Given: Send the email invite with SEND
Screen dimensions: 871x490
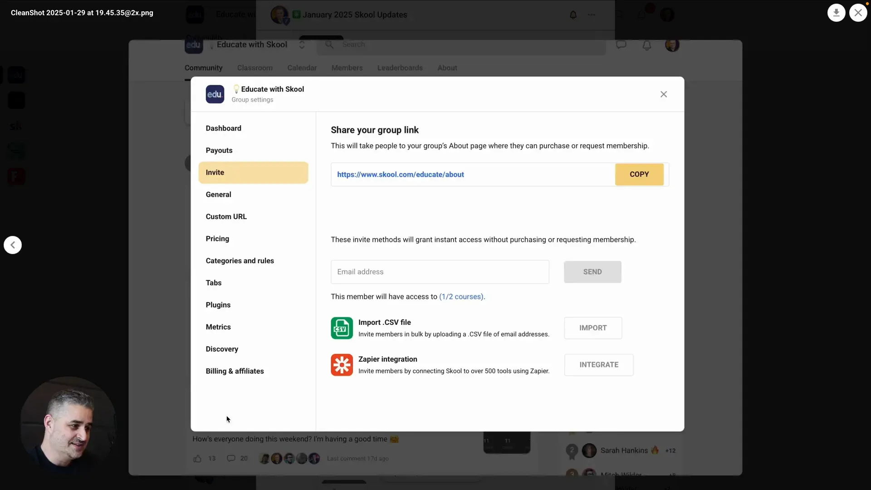Looking at the screenshot, I should (592, 272).
